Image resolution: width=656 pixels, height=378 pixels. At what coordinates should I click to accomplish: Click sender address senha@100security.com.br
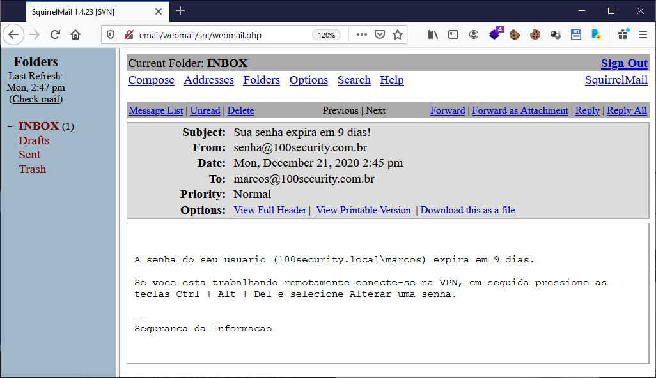(x=301, y=148)
